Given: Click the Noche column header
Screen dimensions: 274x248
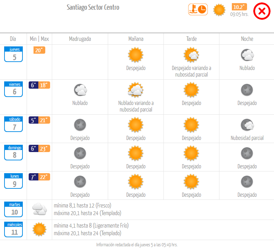Looking at the screenshot, I should click(x=247, y=39).
